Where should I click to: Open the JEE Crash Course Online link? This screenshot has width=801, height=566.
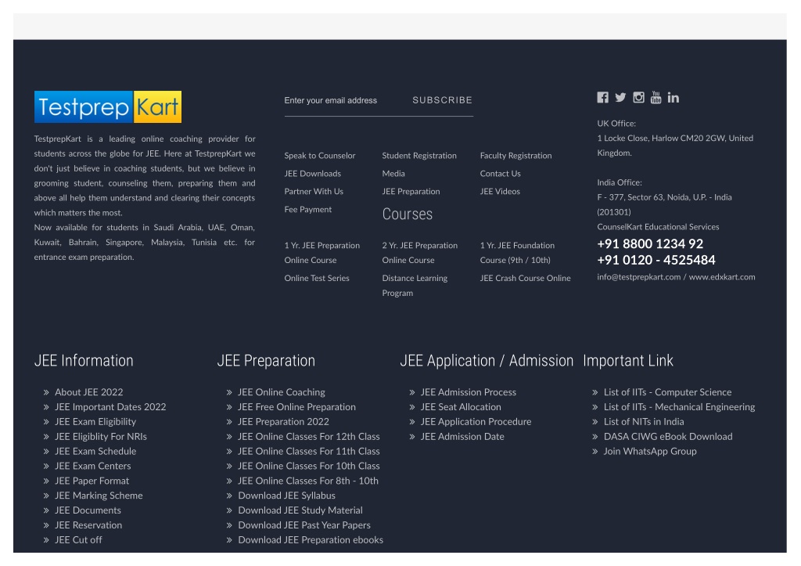(525, 278)
